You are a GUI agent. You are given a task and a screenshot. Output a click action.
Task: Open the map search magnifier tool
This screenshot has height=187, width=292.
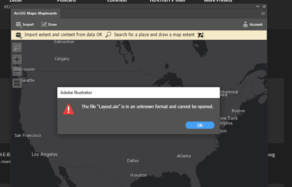point(17,47)
